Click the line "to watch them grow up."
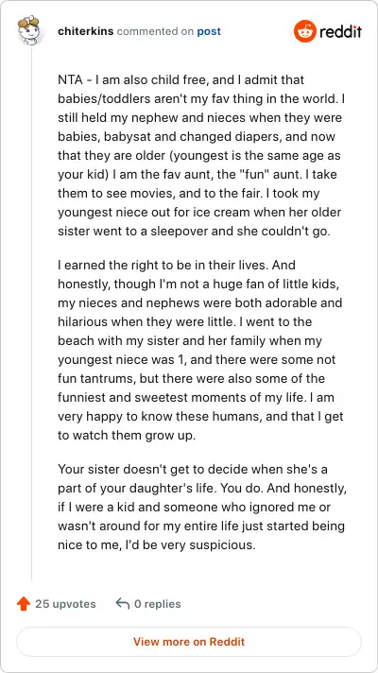This screenshot has height=673, width=378. click(127, 435)
